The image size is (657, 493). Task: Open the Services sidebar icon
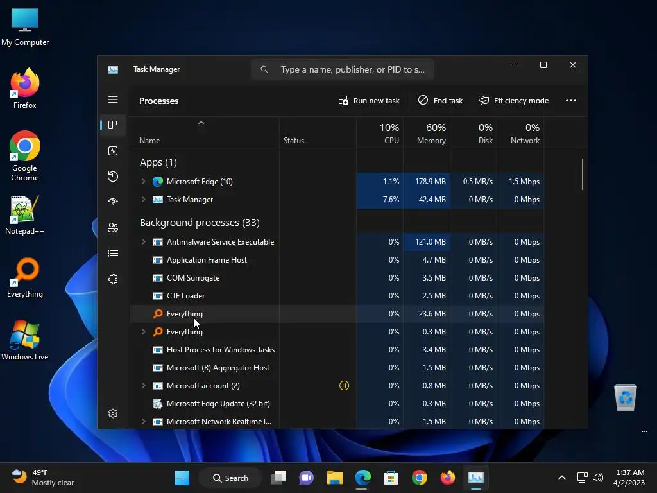tap(113, 279)
